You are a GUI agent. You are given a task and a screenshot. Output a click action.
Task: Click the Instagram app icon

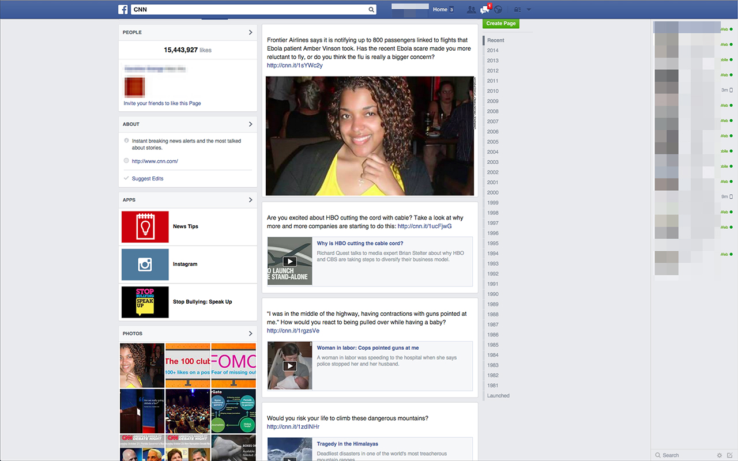145,264
